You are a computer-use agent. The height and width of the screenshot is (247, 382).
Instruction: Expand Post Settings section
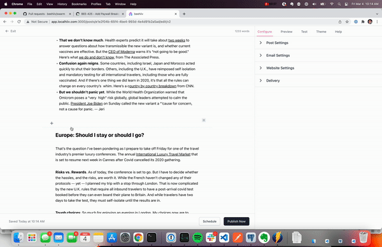[318, 43]
